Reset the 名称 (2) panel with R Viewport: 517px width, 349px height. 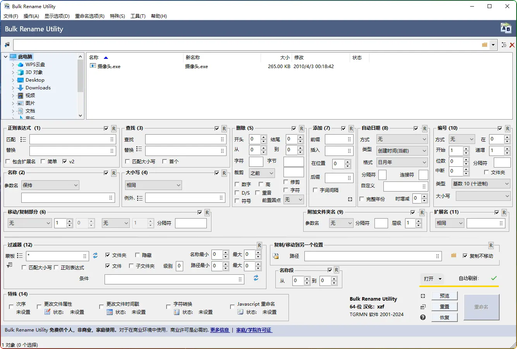pyautogui.click(x=114, y=173)
